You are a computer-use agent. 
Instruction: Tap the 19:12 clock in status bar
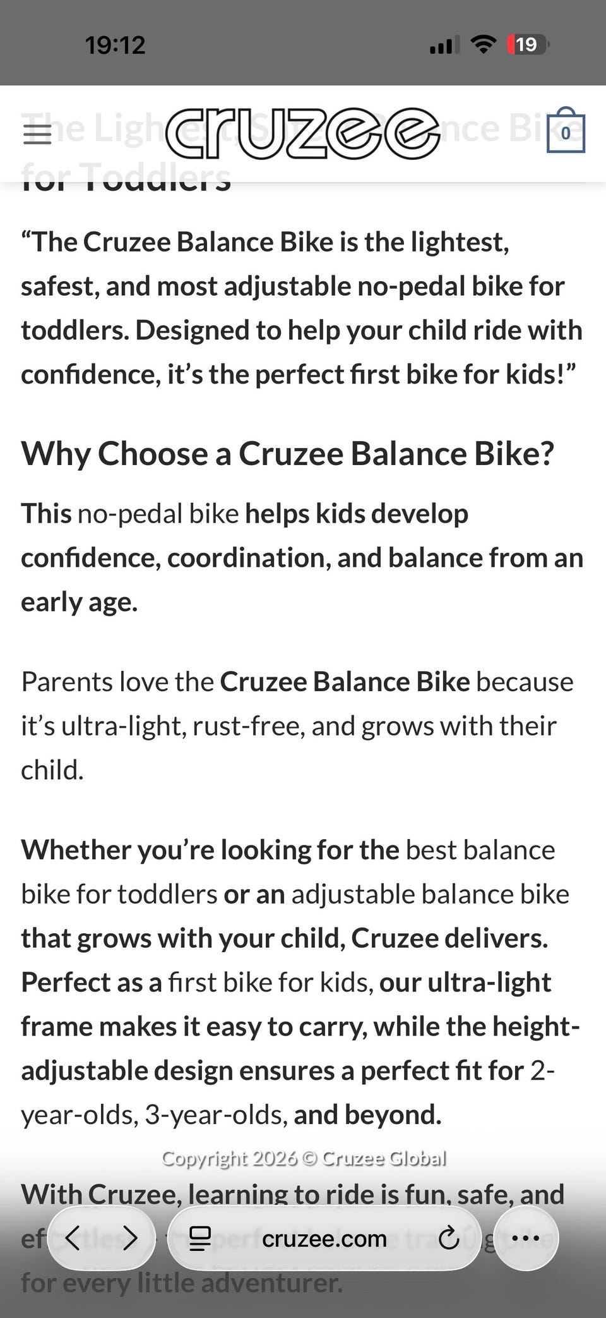coord(115,45)
